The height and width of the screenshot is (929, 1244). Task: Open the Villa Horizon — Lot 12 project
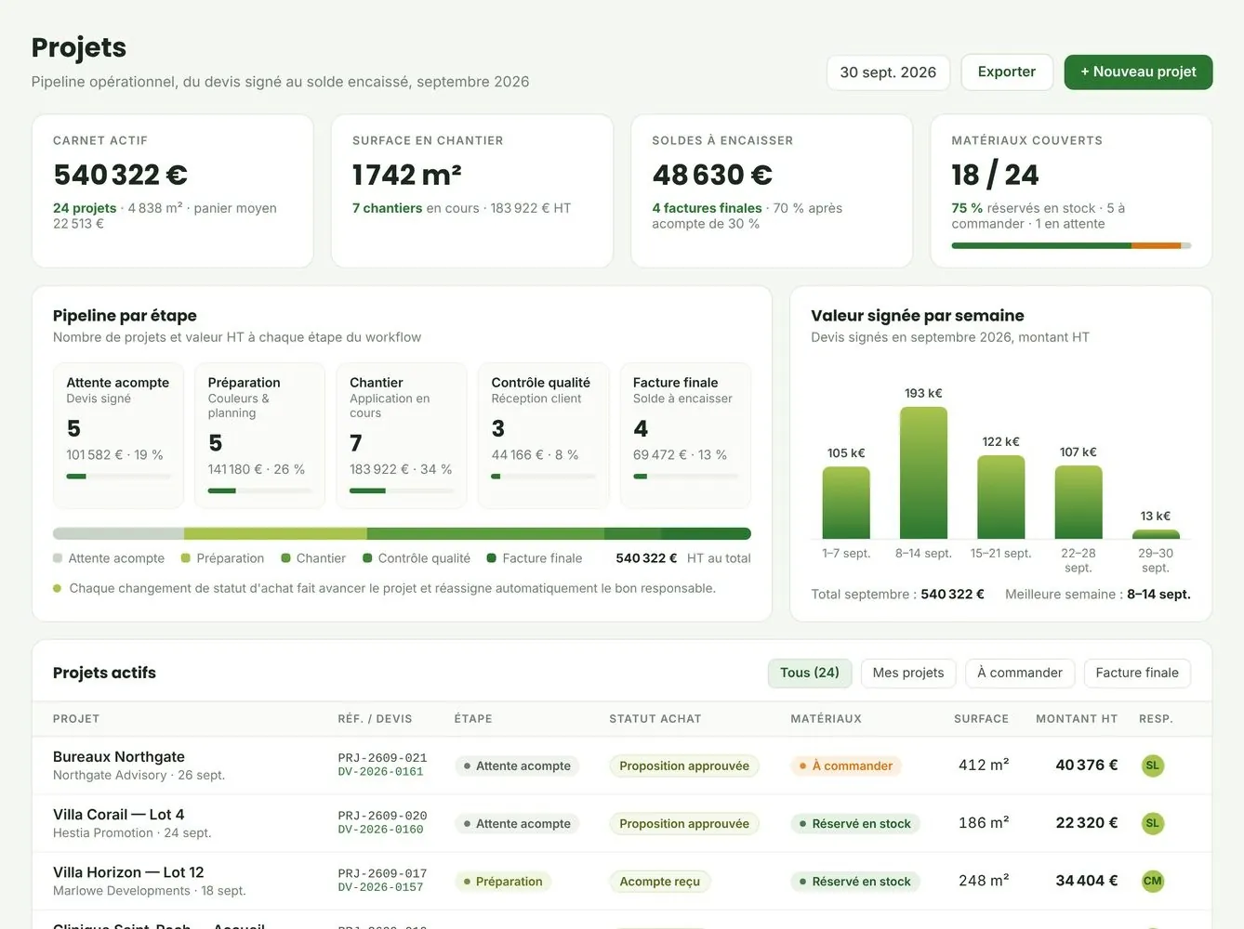coord(128,872)
